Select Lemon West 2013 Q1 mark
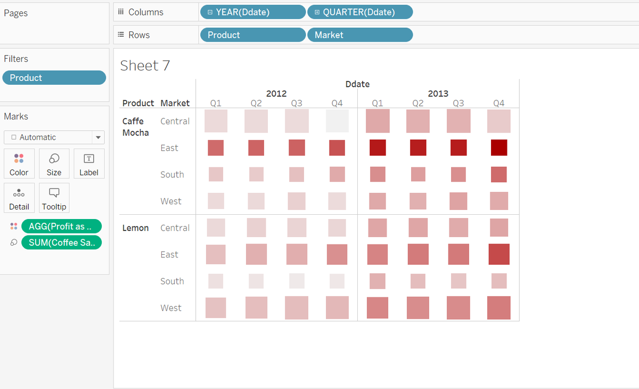 click(x=378, y=307)
